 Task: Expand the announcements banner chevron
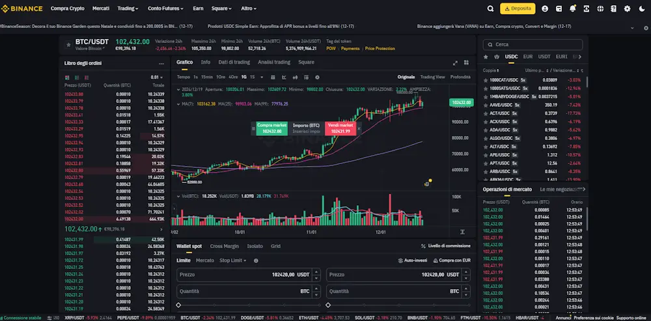pos(632,28)
